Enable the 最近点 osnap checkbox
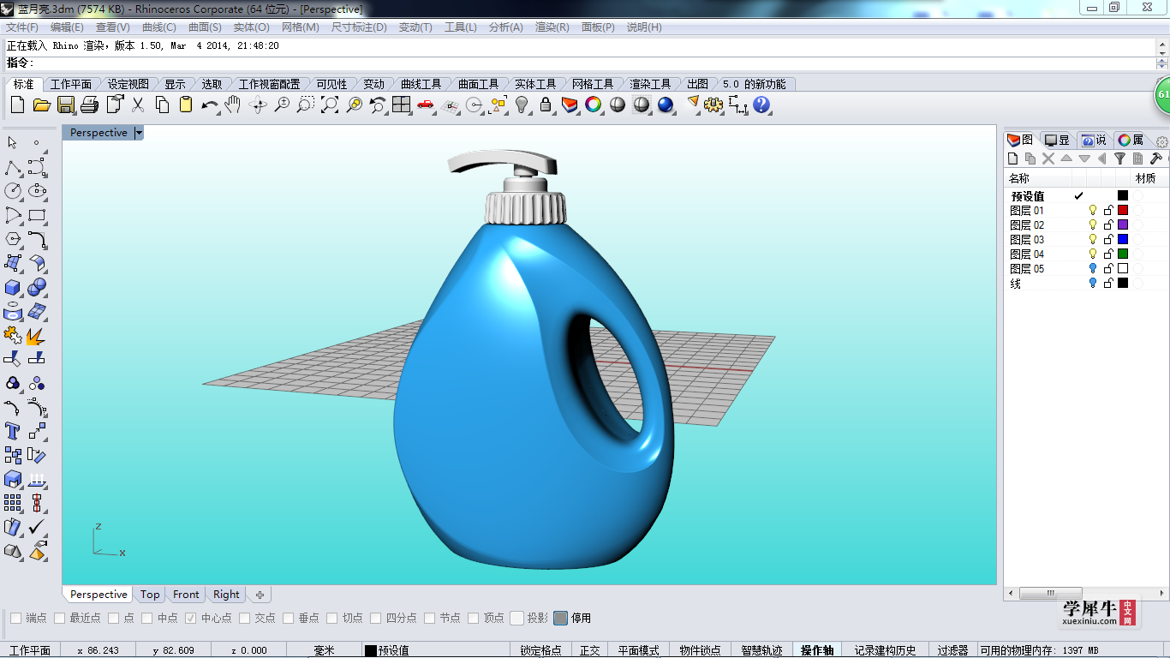Image resolution: width=1170 pixels, height=658 pixels. coord(59,618)
